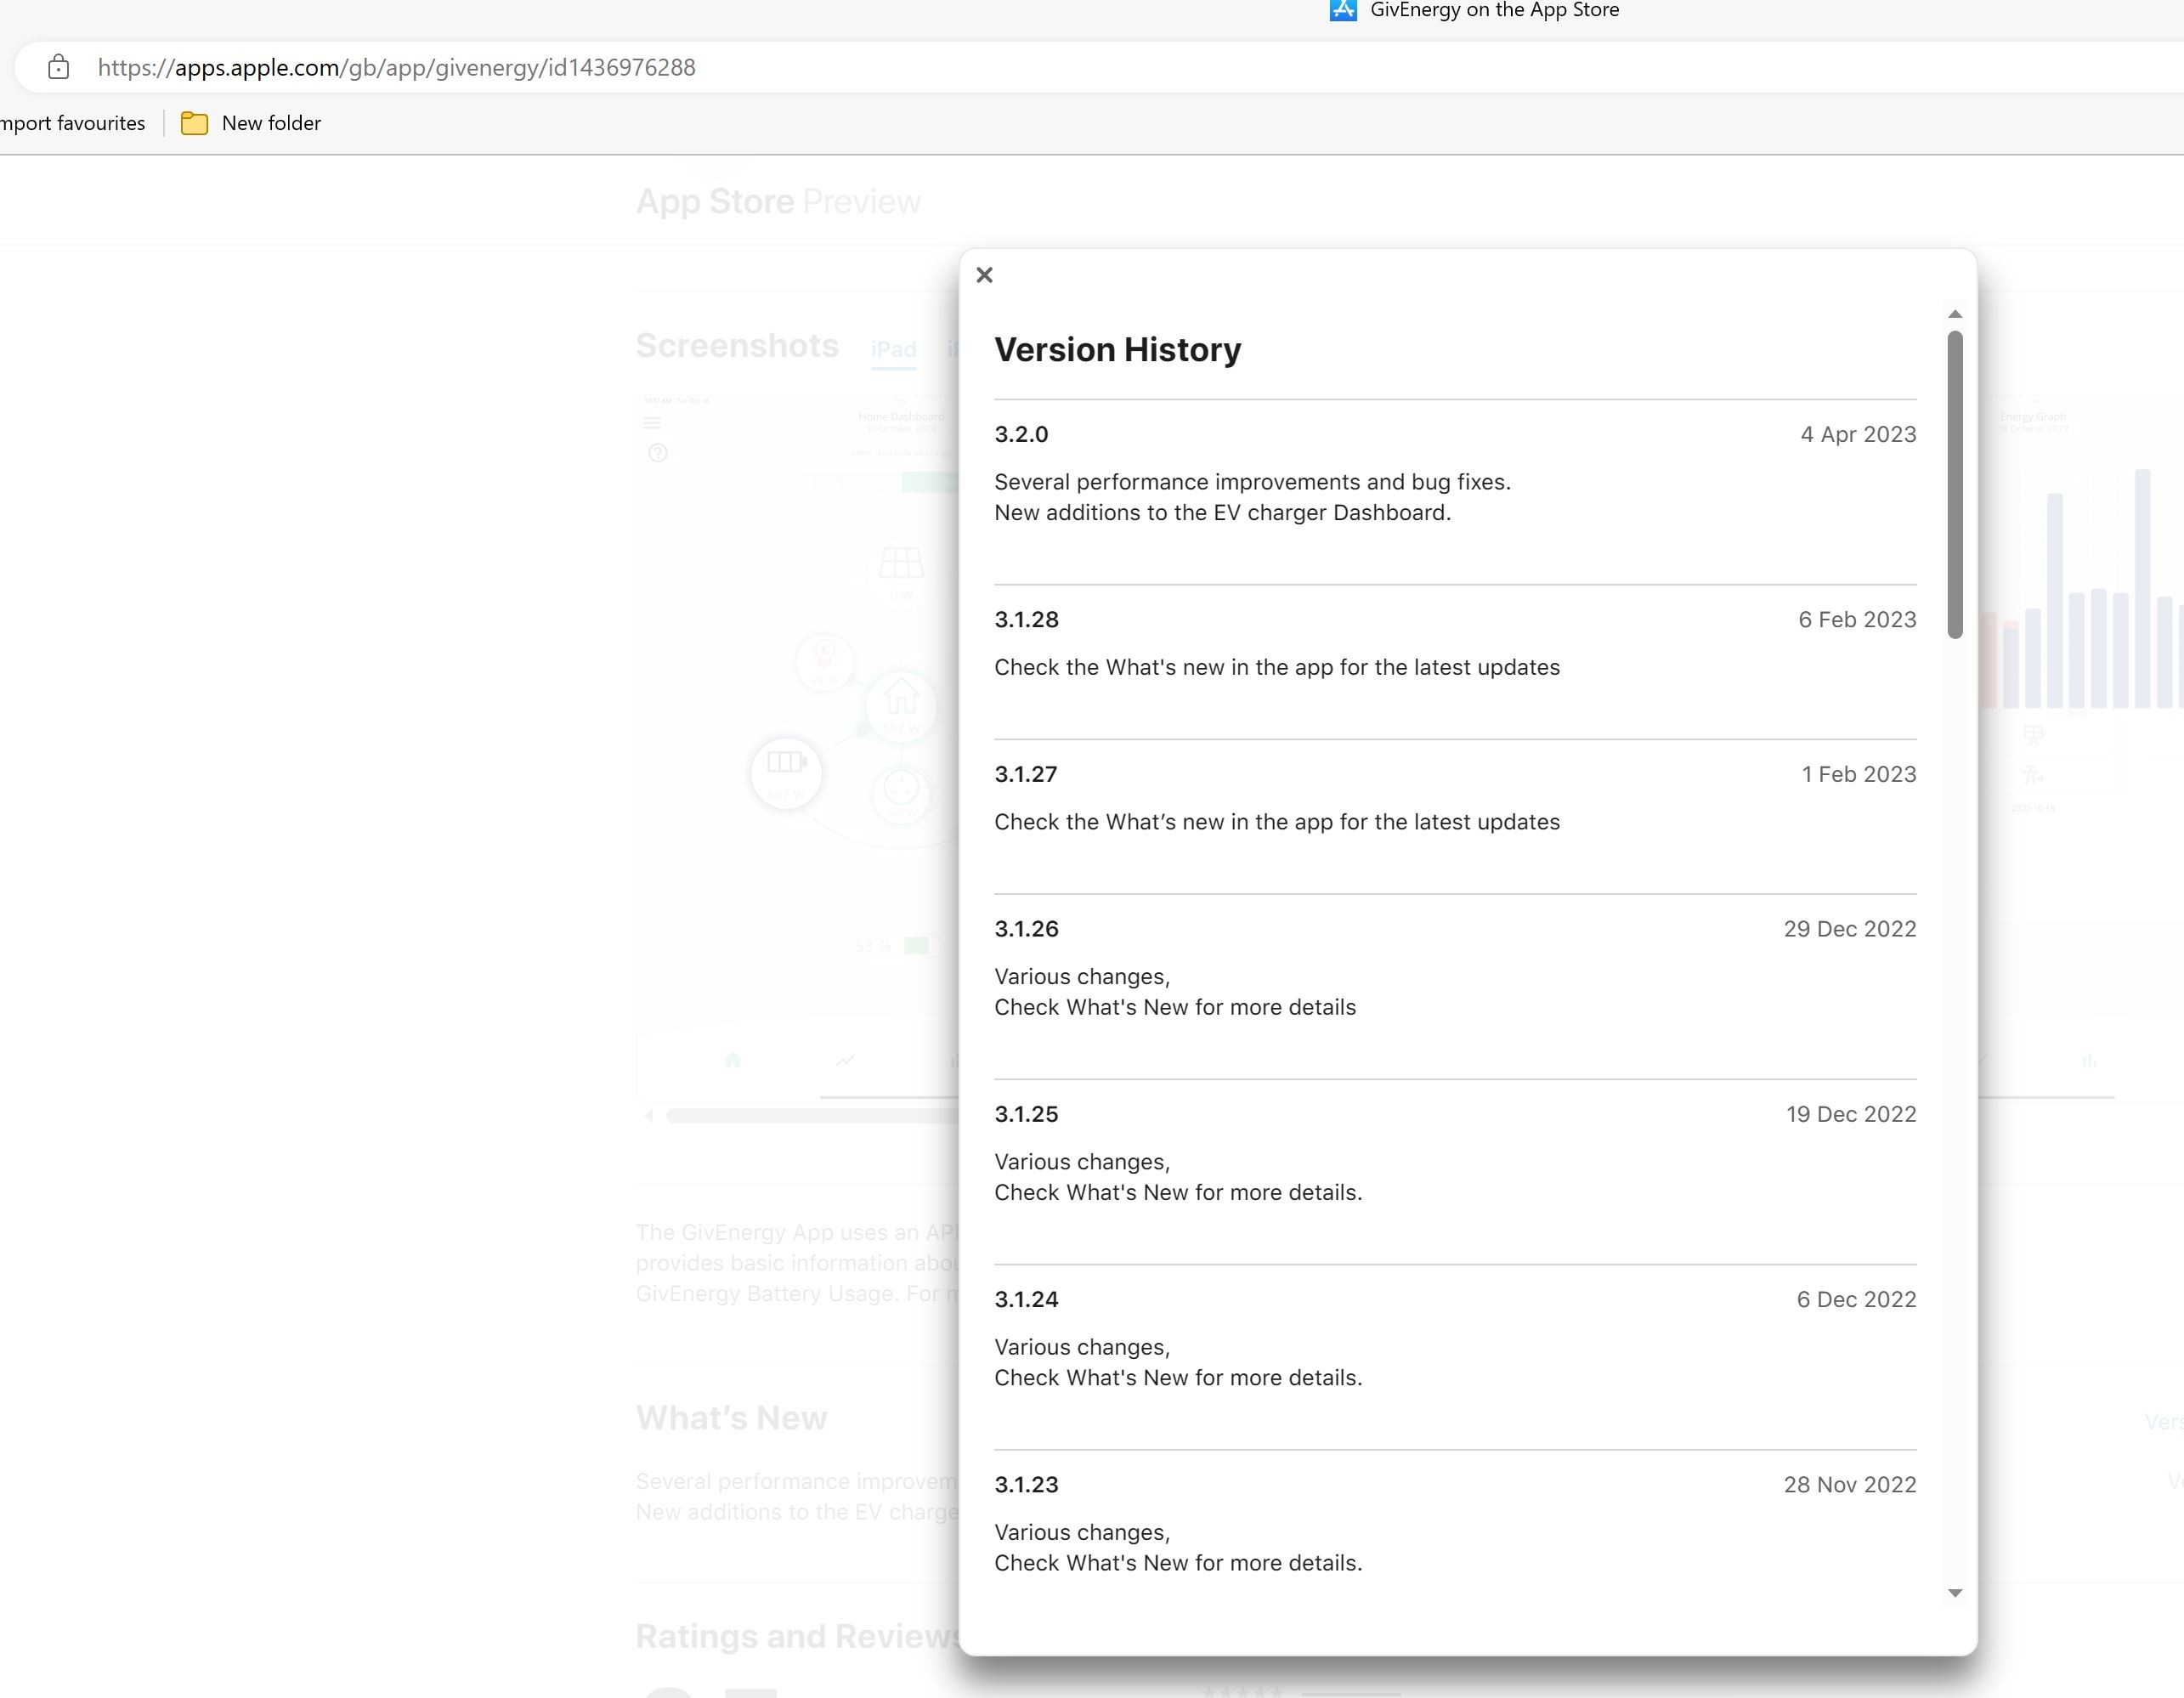Click the App Store tab favicon

click(x=1343, y=10)
